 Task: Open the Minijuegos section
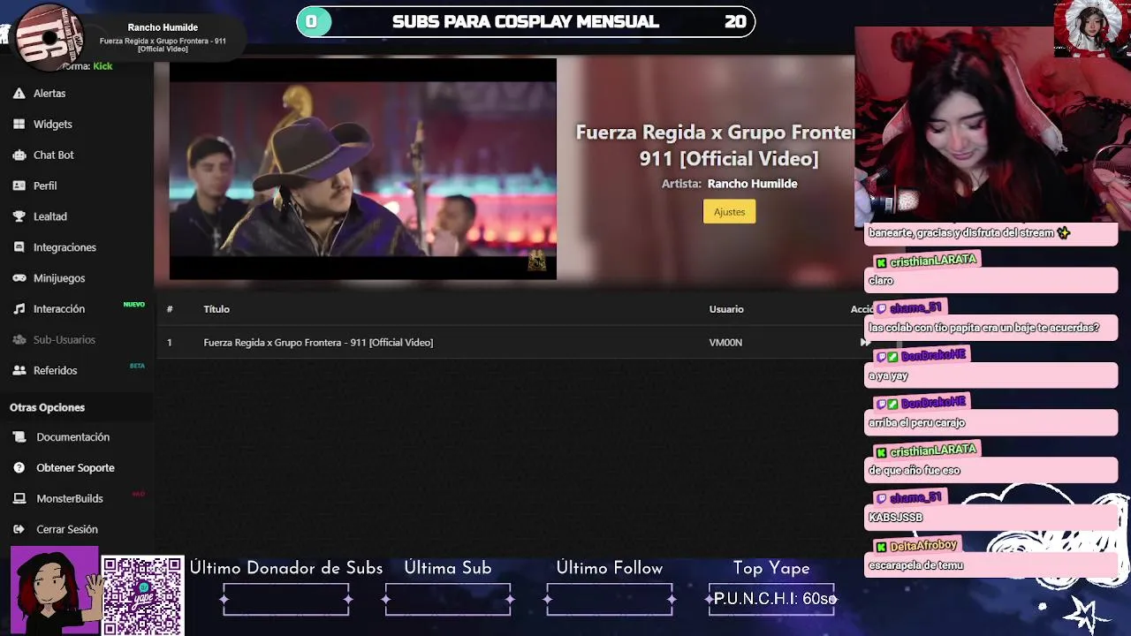[x=59, y=278]
